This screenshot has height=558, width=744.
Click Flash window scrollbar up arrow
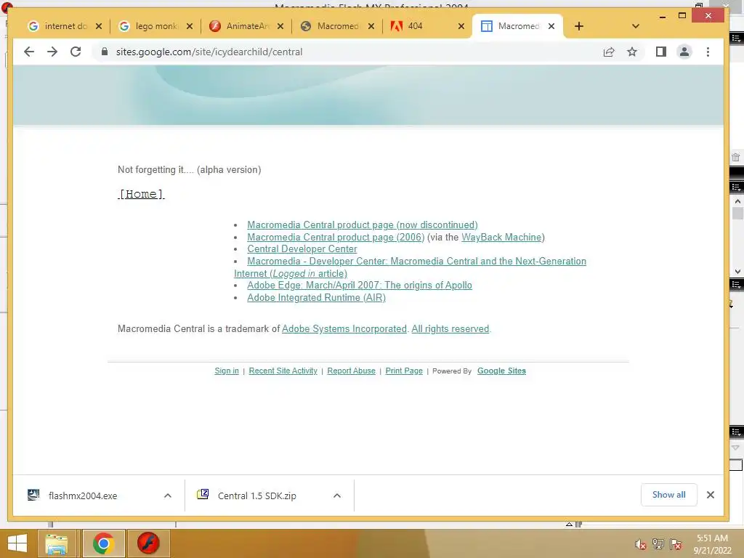[737, 201]
